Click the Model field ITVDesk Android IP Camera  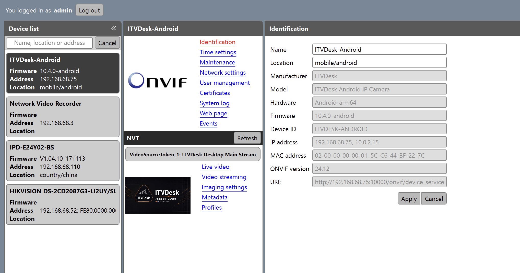[x=379, y=89]
